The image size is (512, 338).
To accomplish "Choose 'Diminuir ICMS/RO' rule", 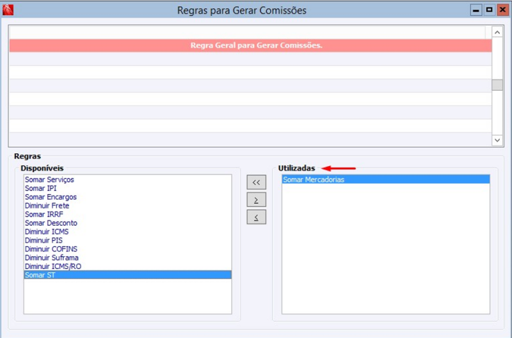I will point(127,266).
